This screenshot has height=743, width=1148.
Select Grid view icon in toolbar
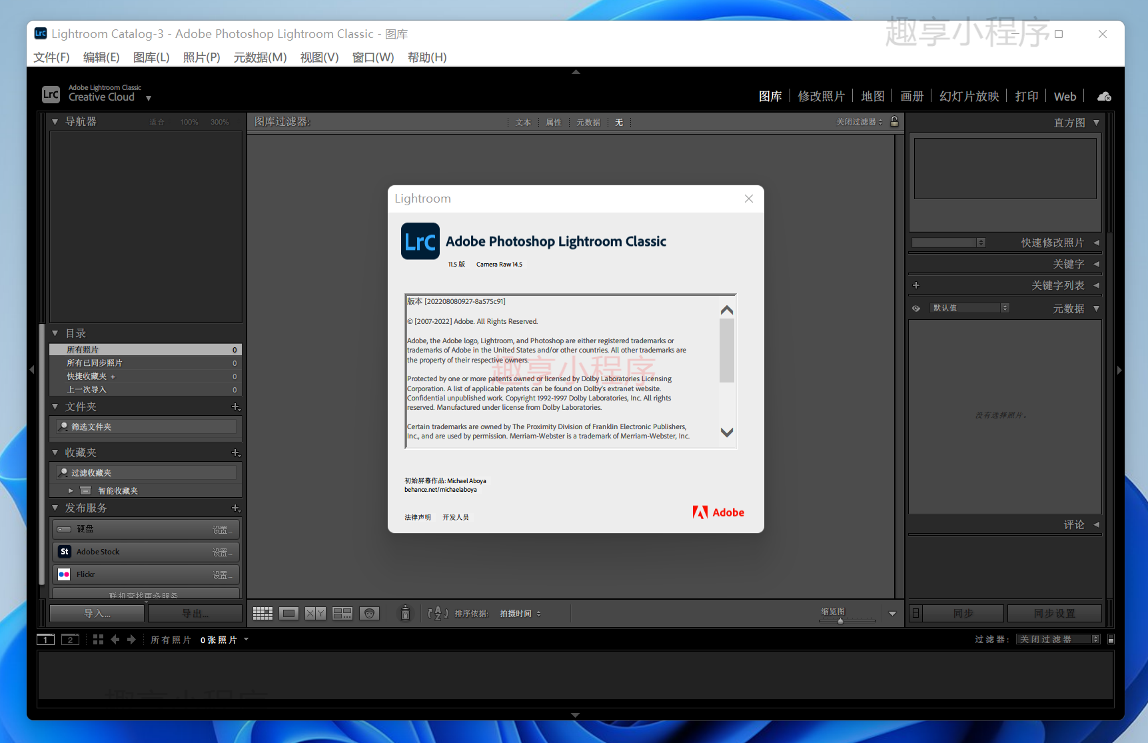pos(263,614)
